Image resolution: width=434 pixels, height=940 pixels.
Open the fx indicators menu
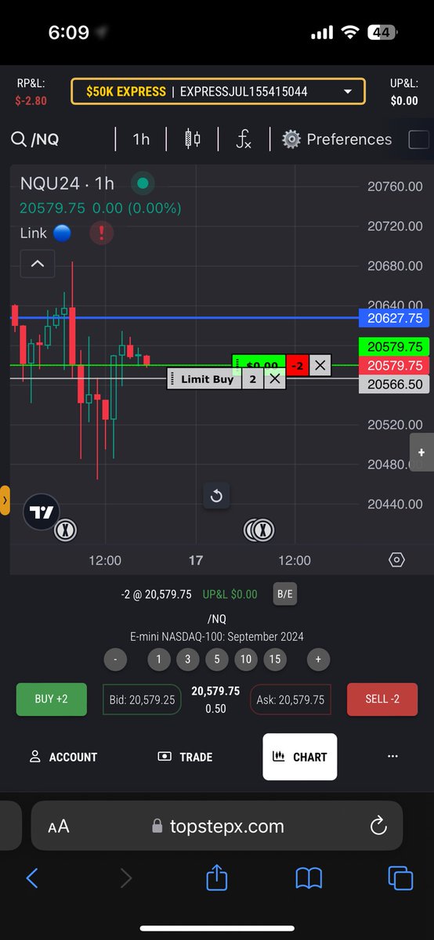(244, 139)
